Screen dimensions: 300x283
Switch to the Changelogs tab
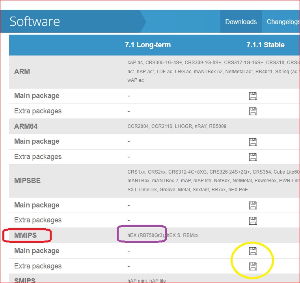point(283,22)
